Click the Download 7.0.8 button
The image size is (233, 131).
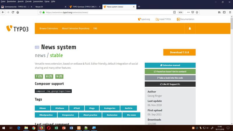pyautogui.click(x=179, y=52)
